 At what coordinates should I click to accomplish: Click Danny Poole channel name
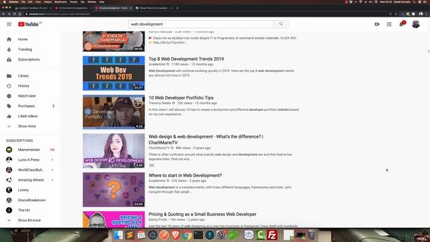[x=158, y=220]
